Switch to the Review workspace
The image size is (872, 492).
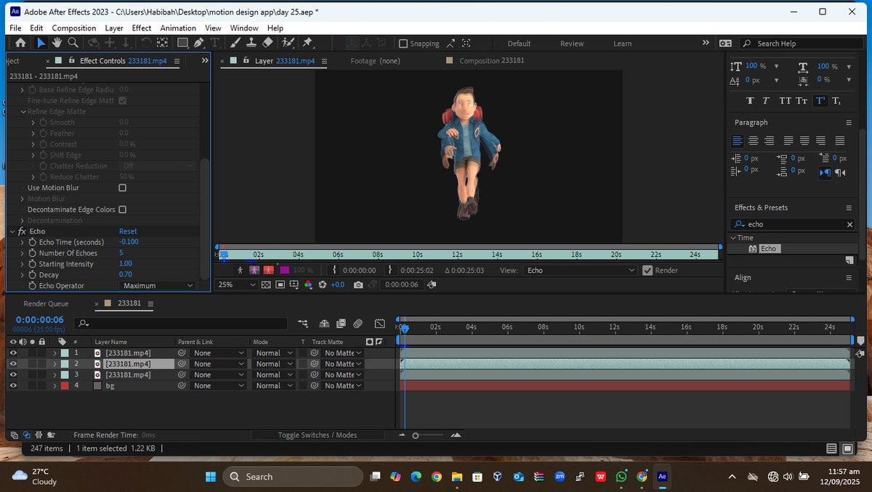coord(572,44)
